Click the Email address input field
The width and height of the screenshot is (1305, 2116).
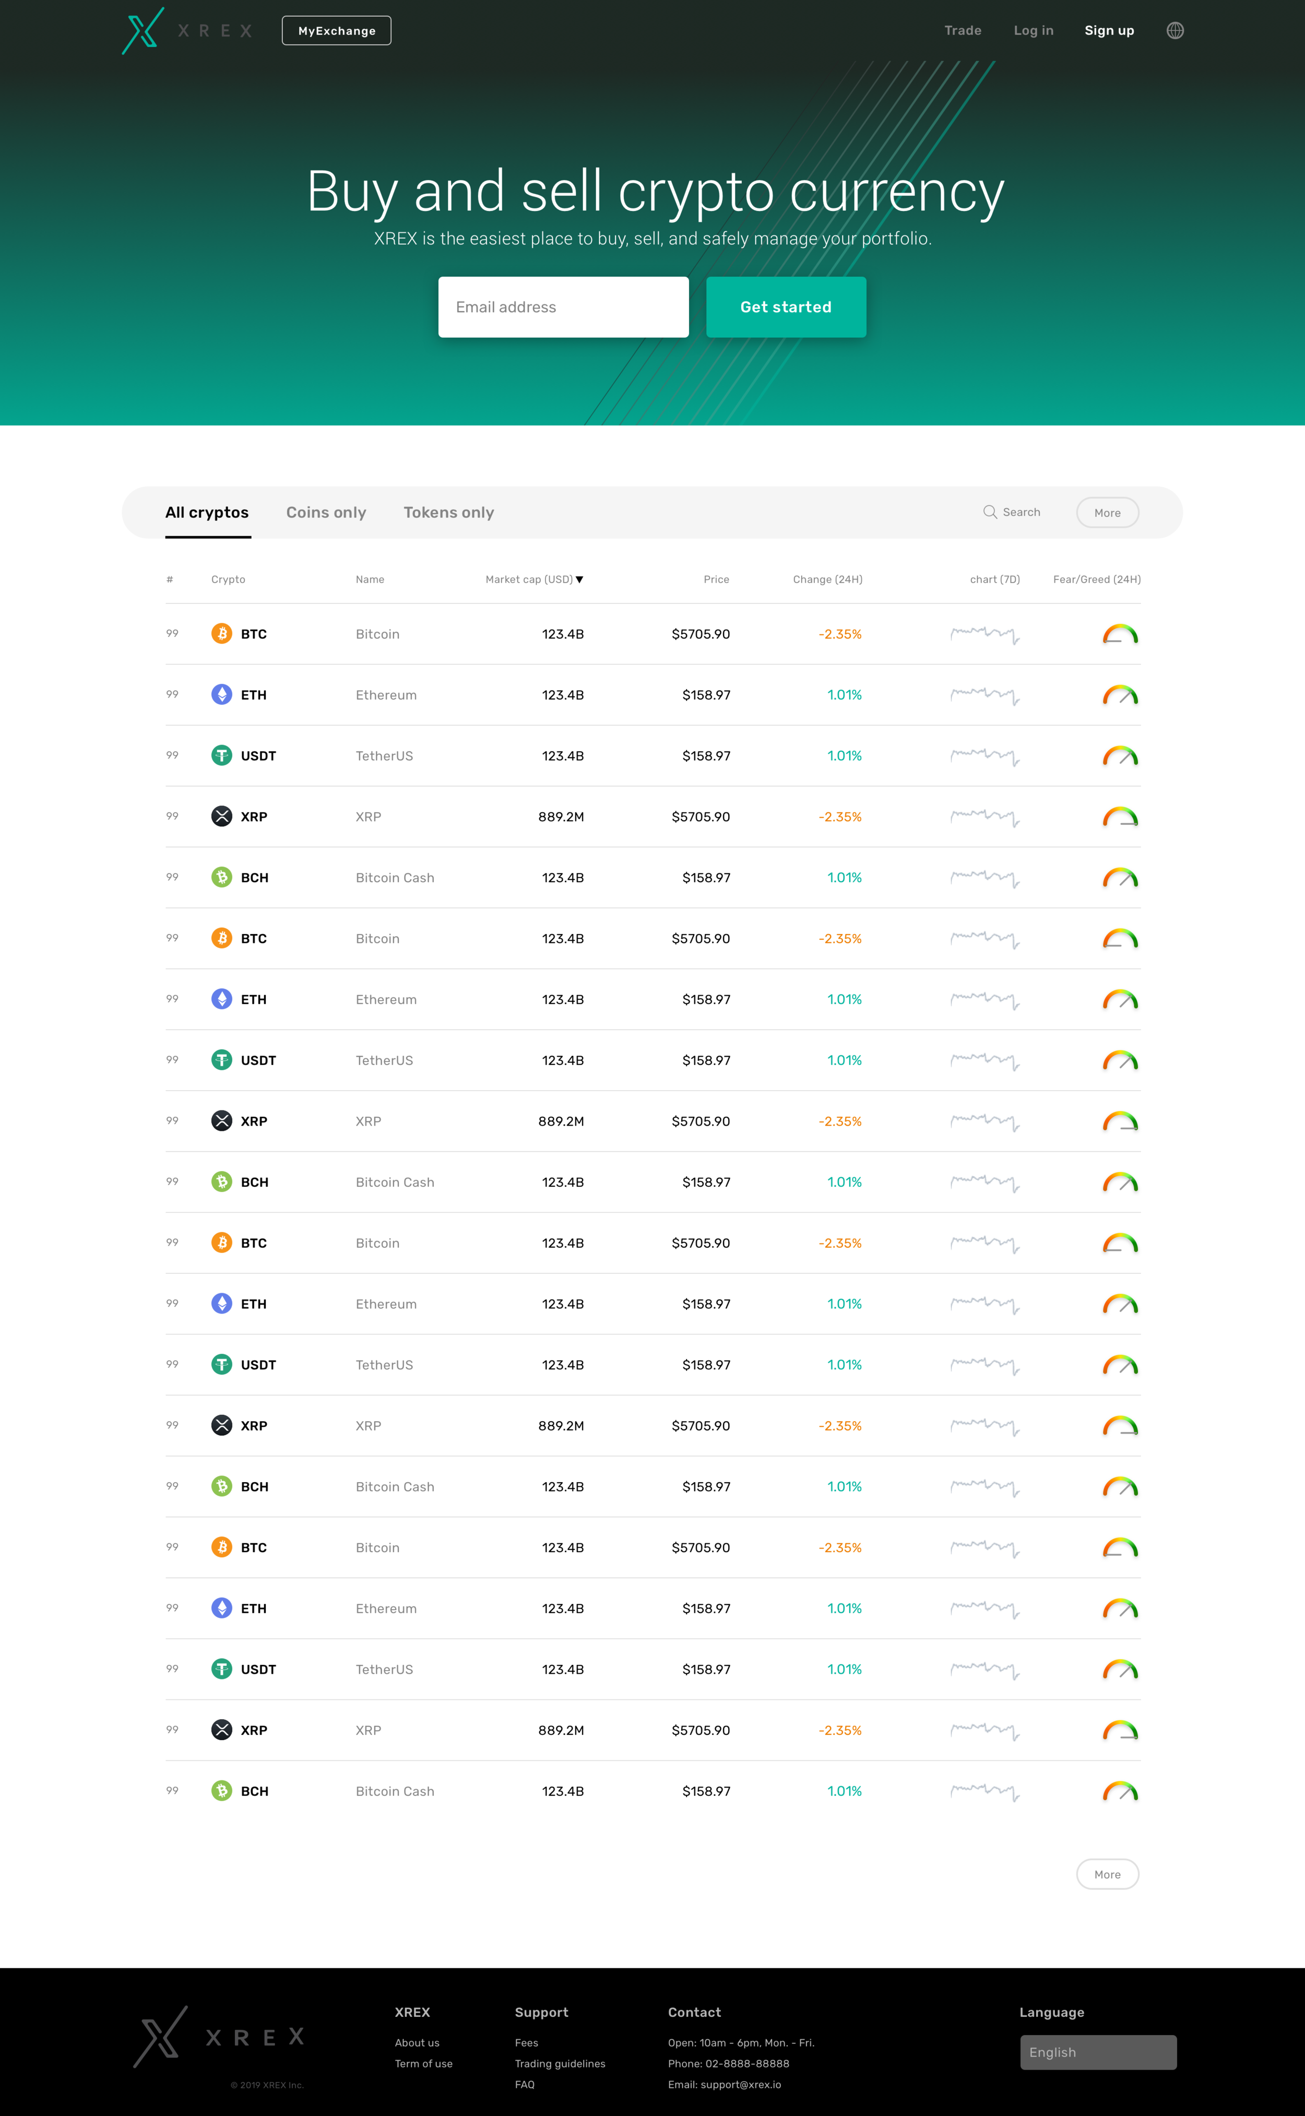pyautogui.click(x=563, y=307)
